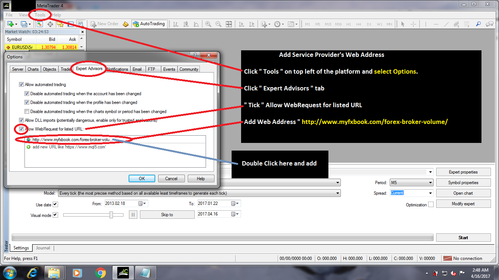The height and width of the screenshot is (280, 499).
Task: Toggle Allow DLL imports checkbox
Action: pyautogui.click(x=21, y=120)
